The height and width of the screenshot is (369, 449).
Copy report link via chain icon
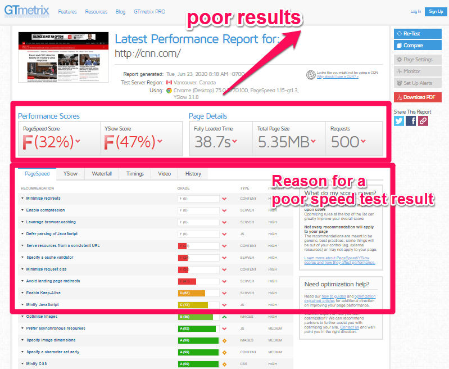(x=423, y=120)
